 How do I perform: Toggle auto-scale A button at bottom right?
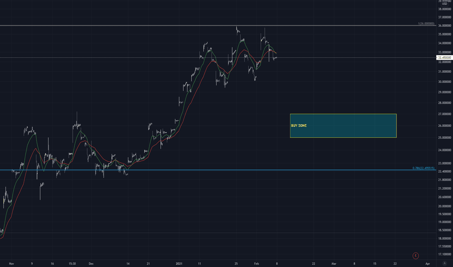(x=444, y=263)
